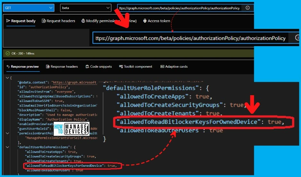This screenshot has width=301, height=177.
Task: Click the "blockMsolPowerShell": false line
Action: [x=45, y=110]
